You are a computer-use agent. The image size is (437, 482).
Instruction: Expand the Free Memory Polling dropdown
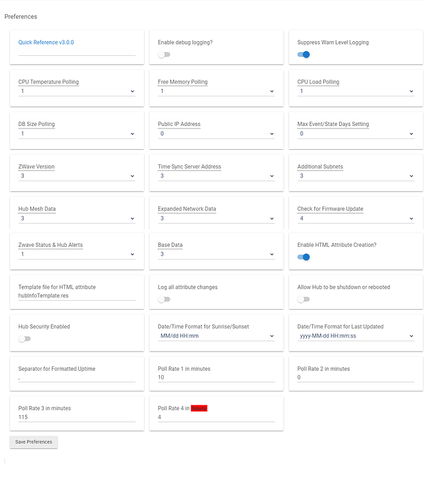(216, 91)
